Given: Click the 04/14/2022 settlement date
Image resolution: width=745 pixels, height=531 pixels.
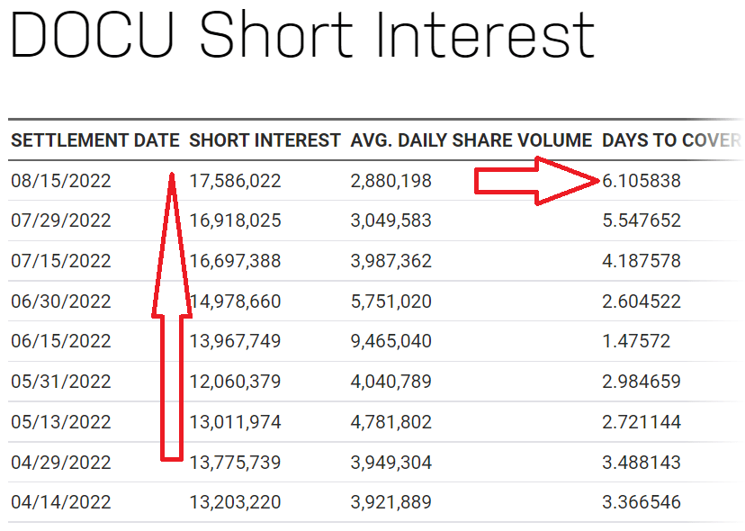Looking at the screenshot, I should point(61,502).
